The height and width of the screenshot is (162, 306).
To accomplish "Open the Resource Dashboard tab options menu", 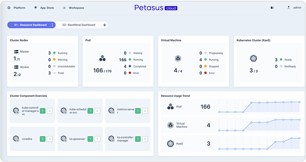I will click(x=52, y=25).
